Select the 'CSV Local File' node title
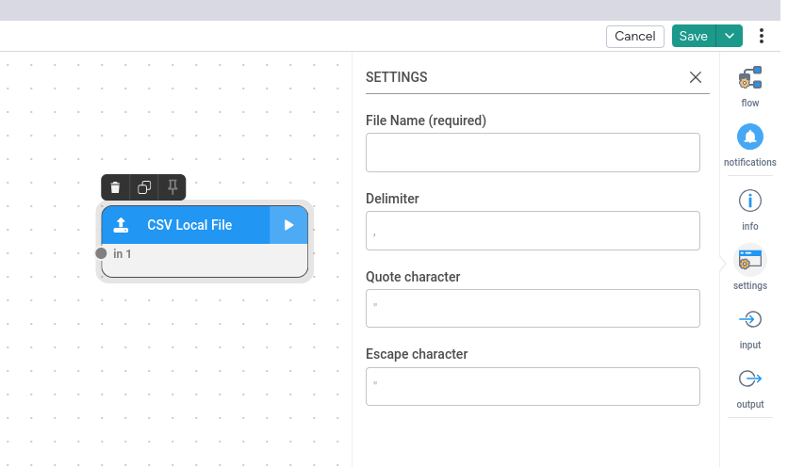 pos(189,225)
